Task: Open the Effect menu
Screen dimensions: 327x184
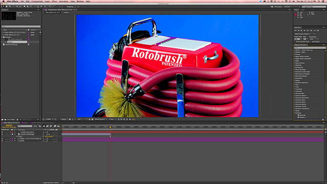Action: (54, 1)
